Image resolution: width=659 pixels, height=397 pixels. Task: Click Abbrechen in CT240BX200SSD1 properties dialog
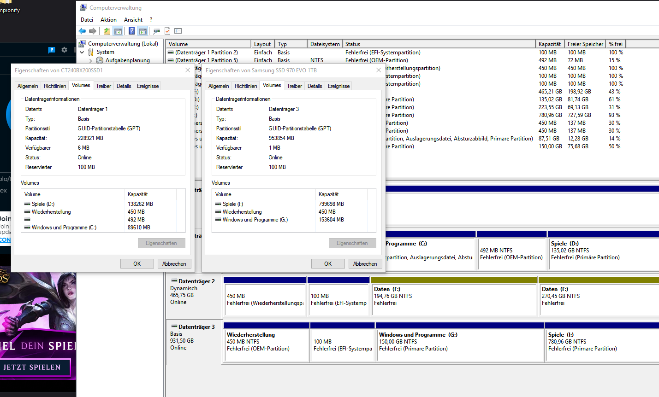174,263
